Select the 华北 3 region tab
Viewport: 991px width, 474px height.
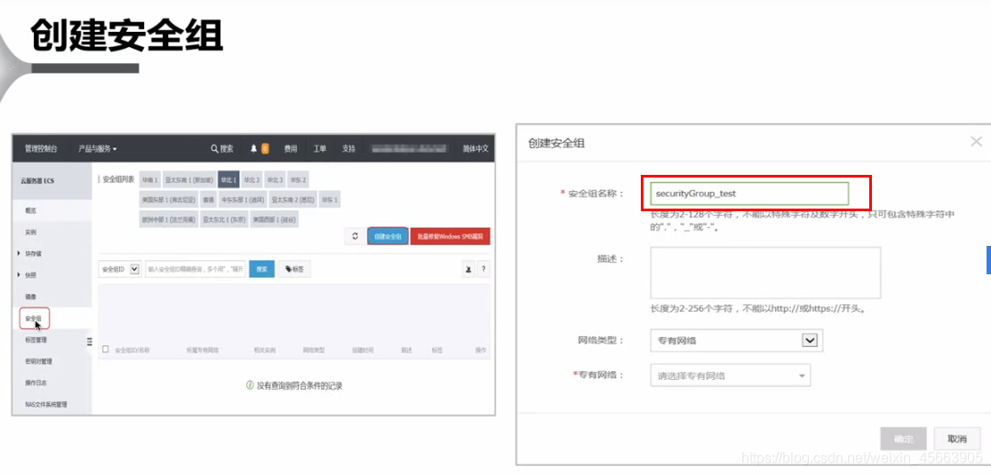[x=275, y=180]
